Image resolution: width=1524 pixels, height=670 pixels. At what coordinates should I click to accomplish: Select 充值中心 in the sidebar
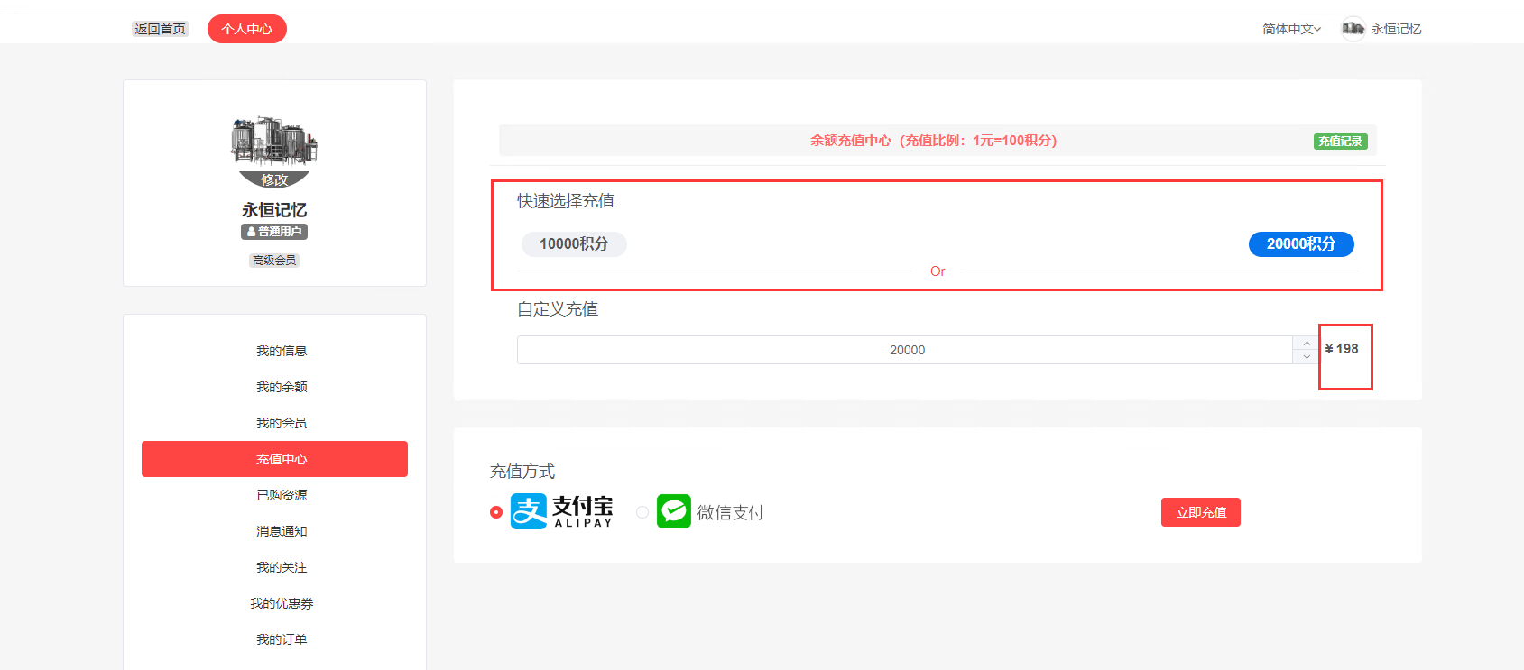pos(274,459)
